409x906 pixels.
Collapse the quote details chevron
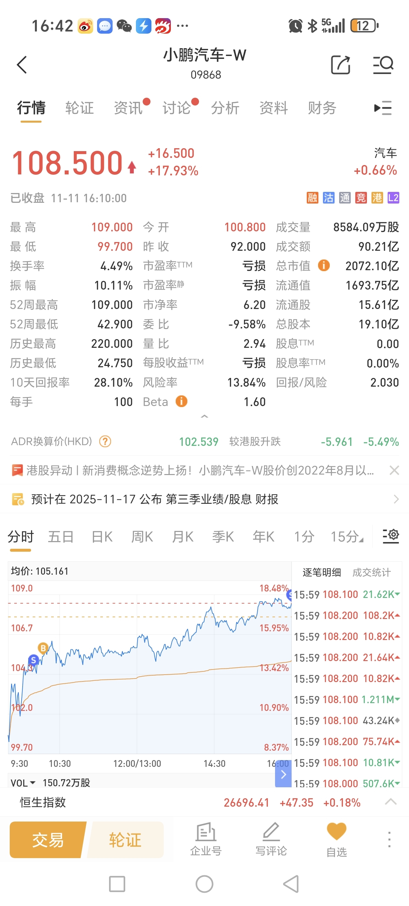click(x=204, y=416)
